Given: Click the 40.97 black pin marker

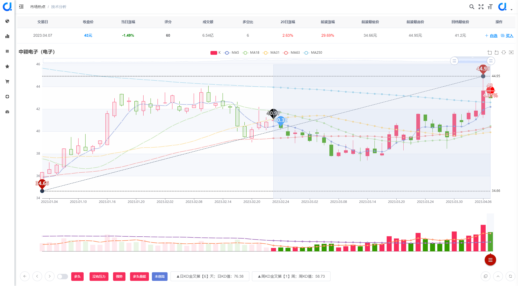Looking at the screenshot, I should point(273,113).
